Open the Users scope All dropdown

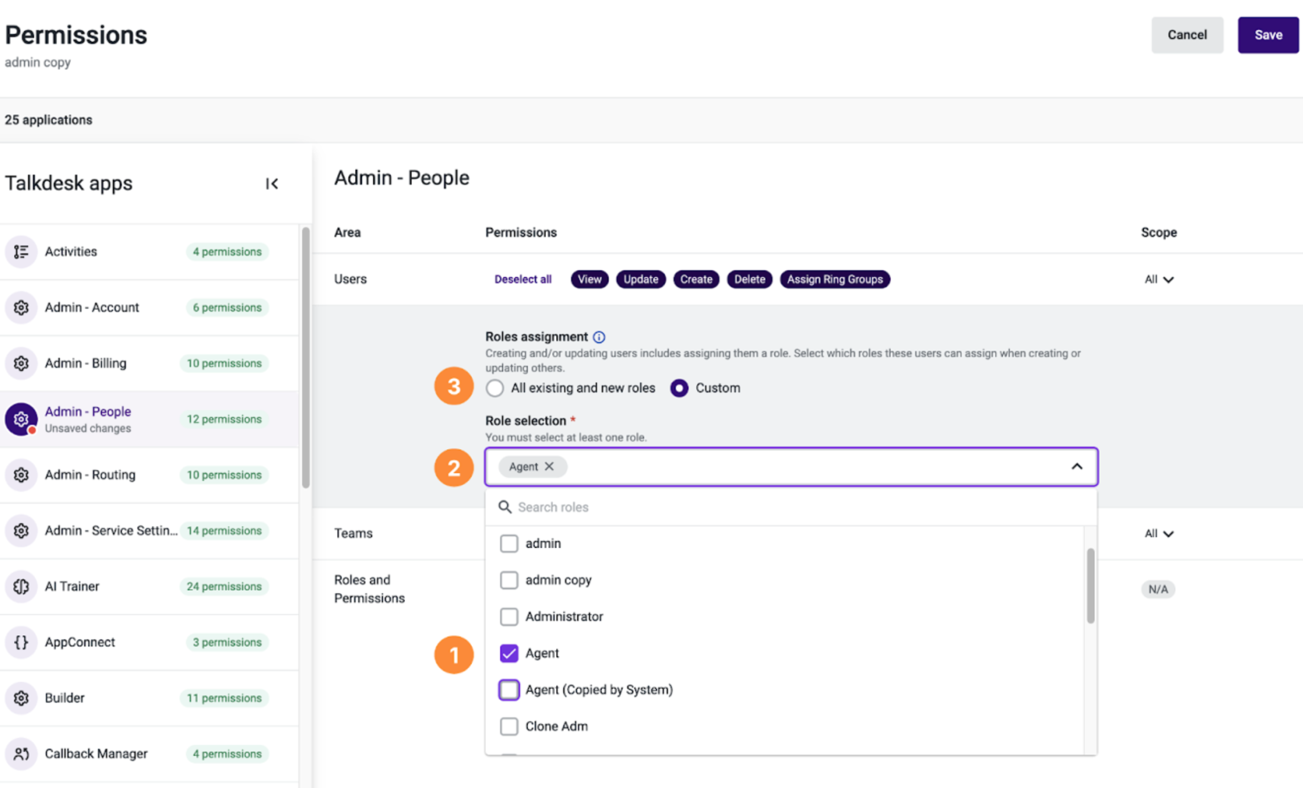(x=1159, y=280)
